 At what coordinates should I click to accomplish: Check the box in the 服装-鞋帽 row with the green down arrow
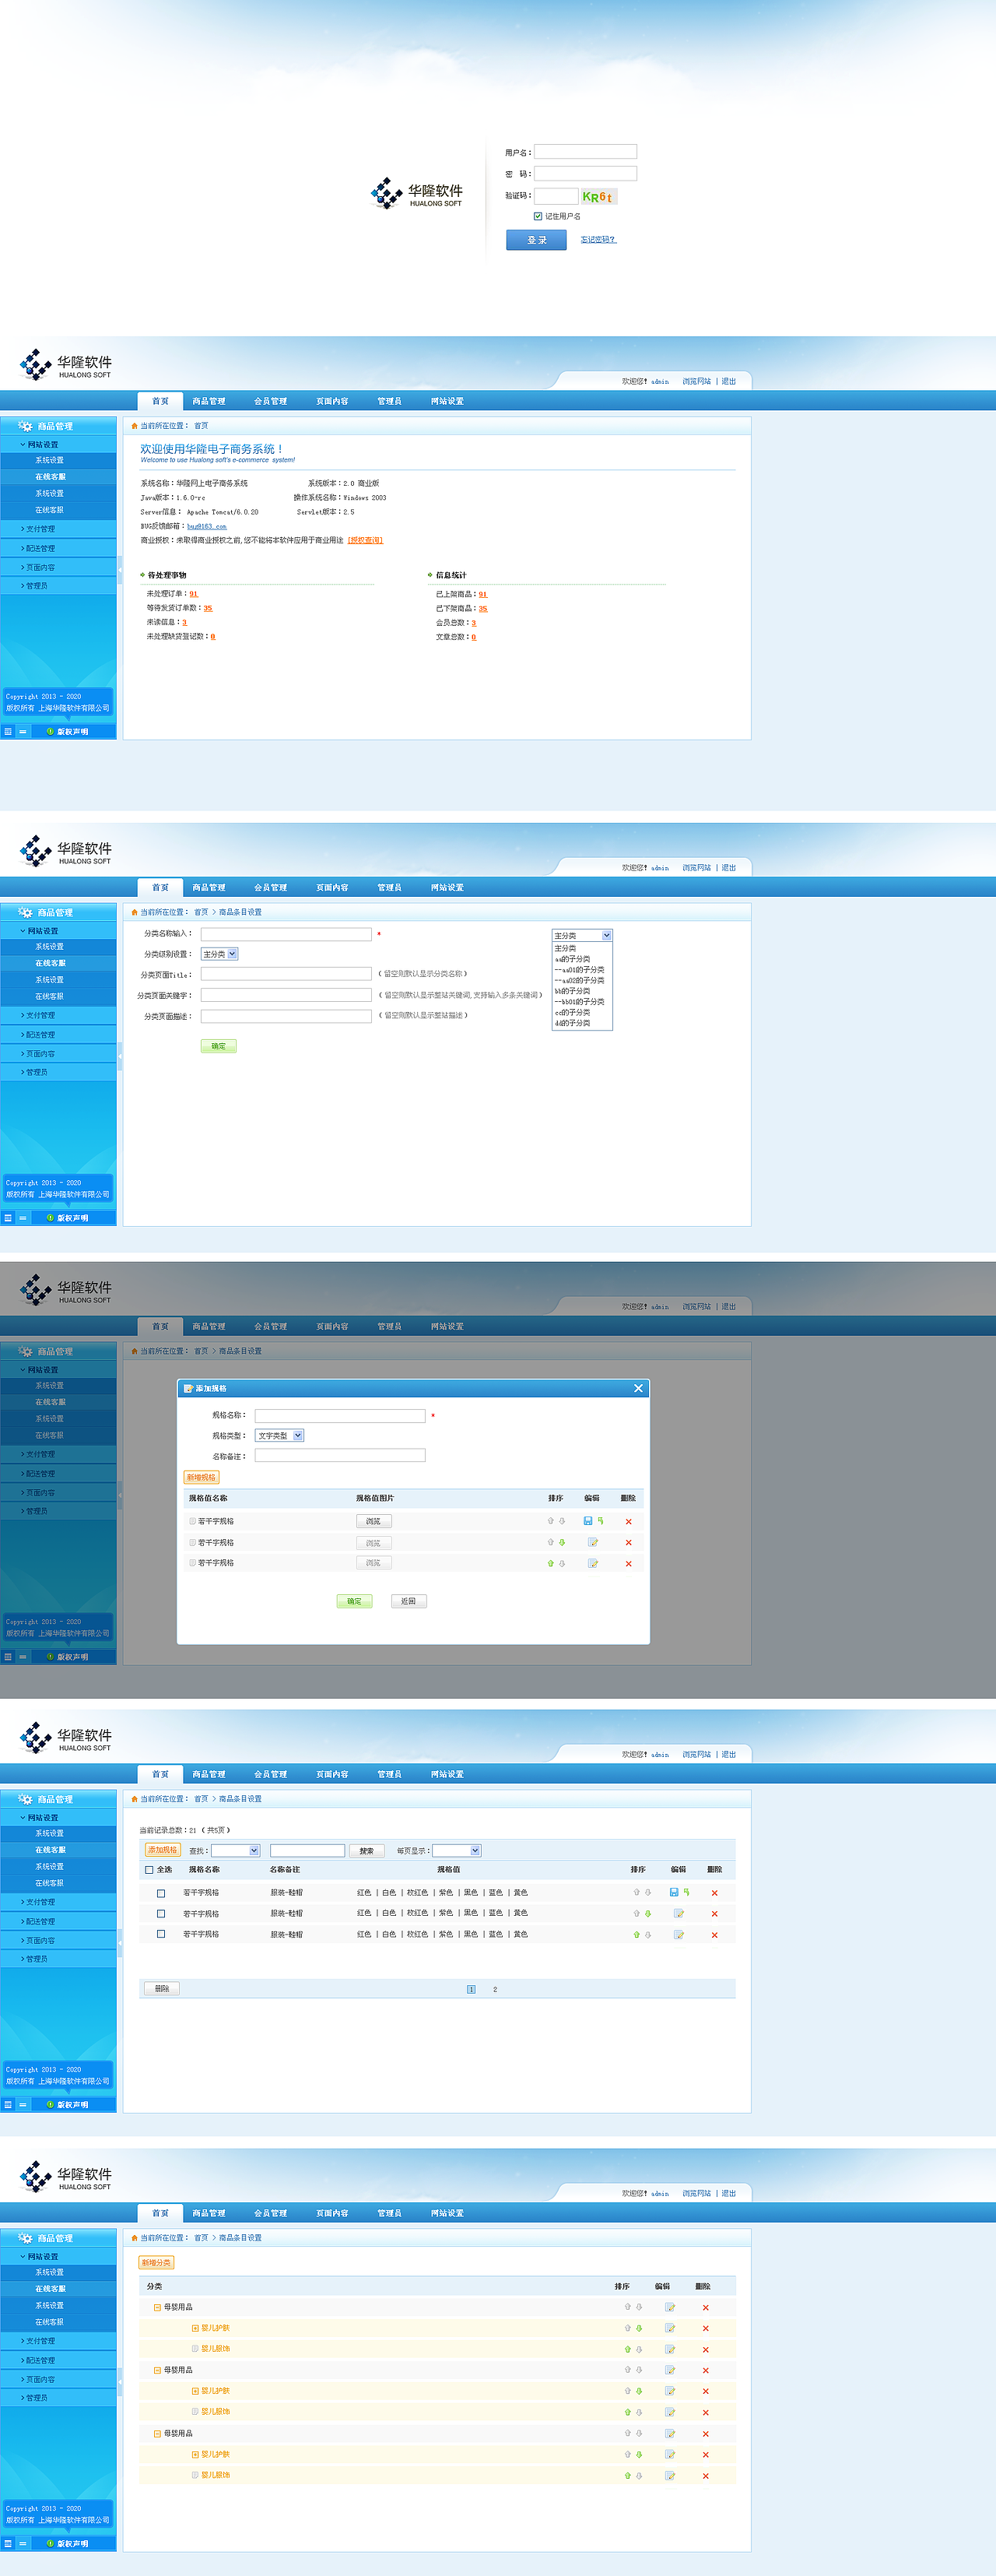[161, 1913]
